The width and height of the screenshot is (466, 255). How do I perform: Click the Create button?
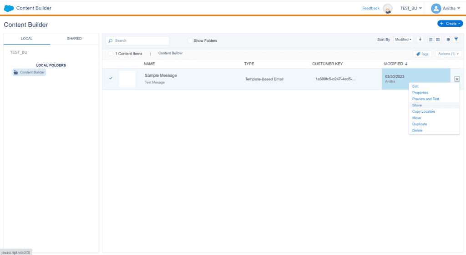[x=450, y=24]
